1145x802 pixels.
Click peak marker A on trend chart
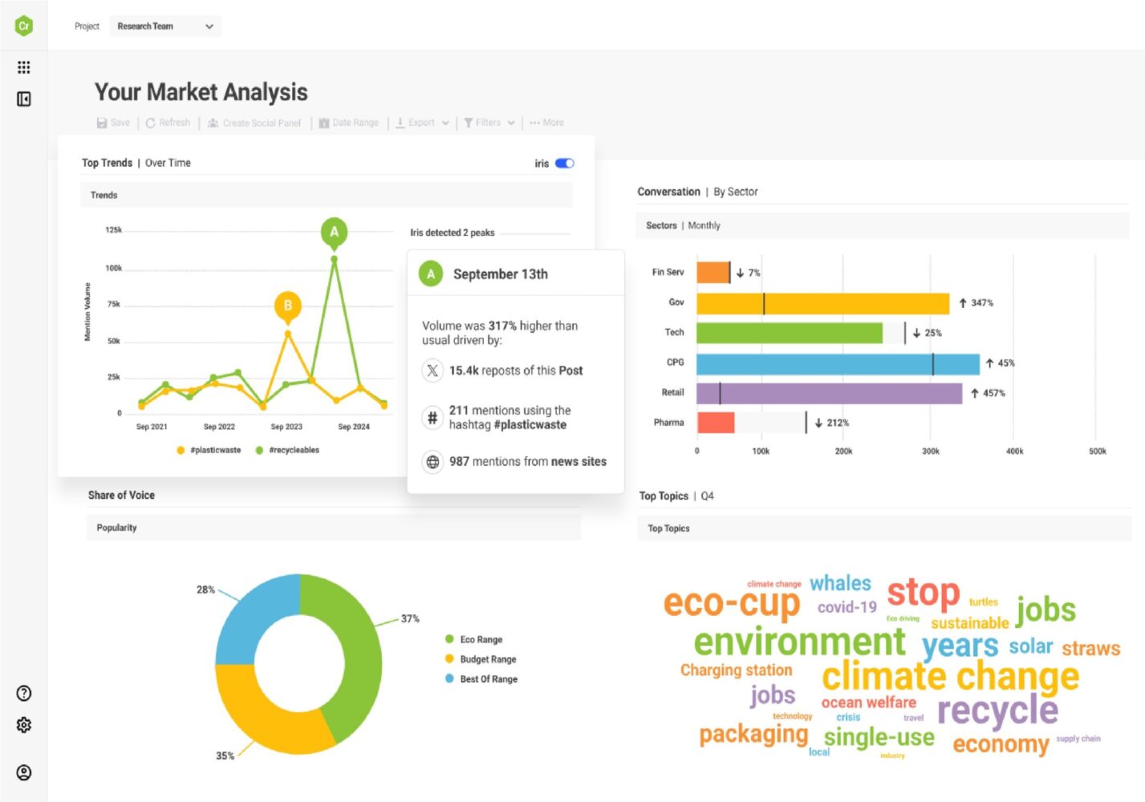tap(335, 233)
